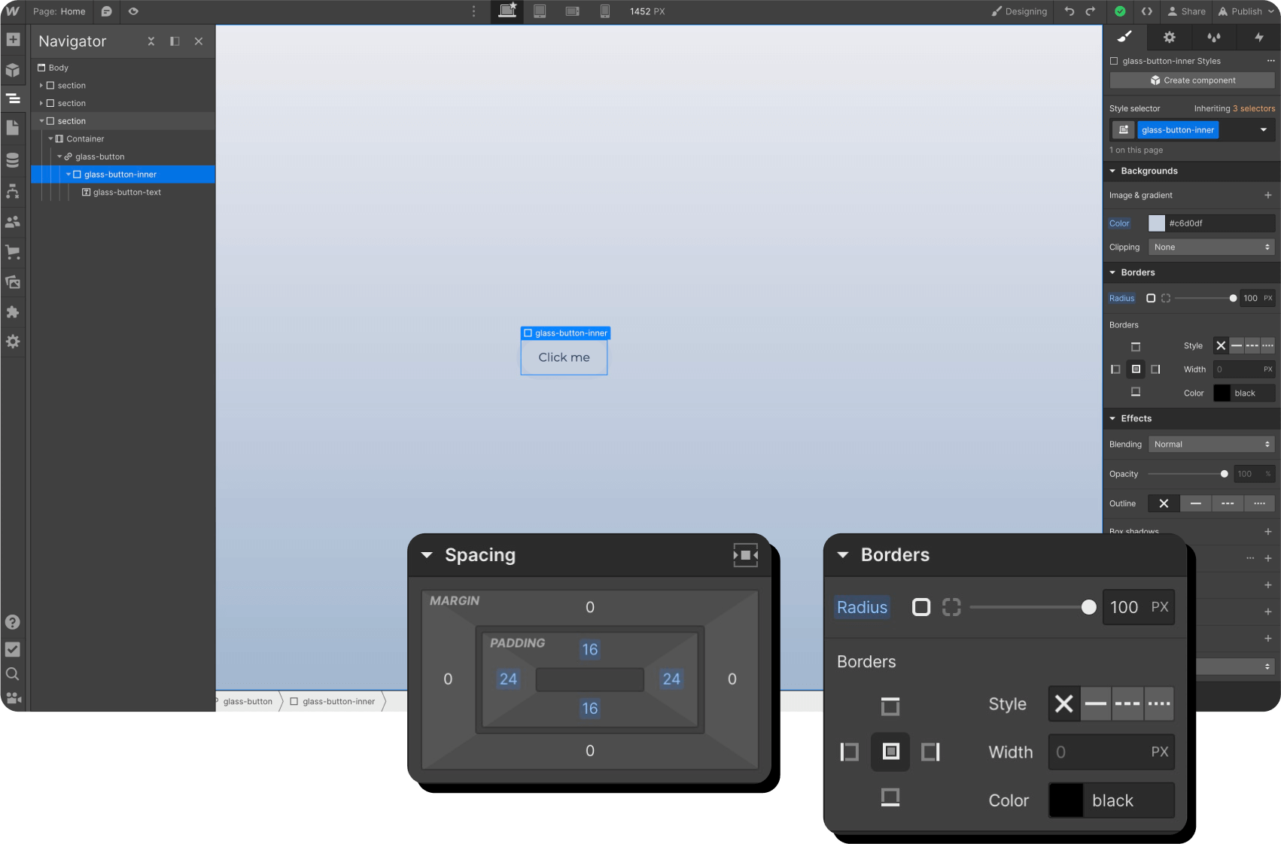
Task: Open the Clipping dropdown
Action: pos(1210,247)
